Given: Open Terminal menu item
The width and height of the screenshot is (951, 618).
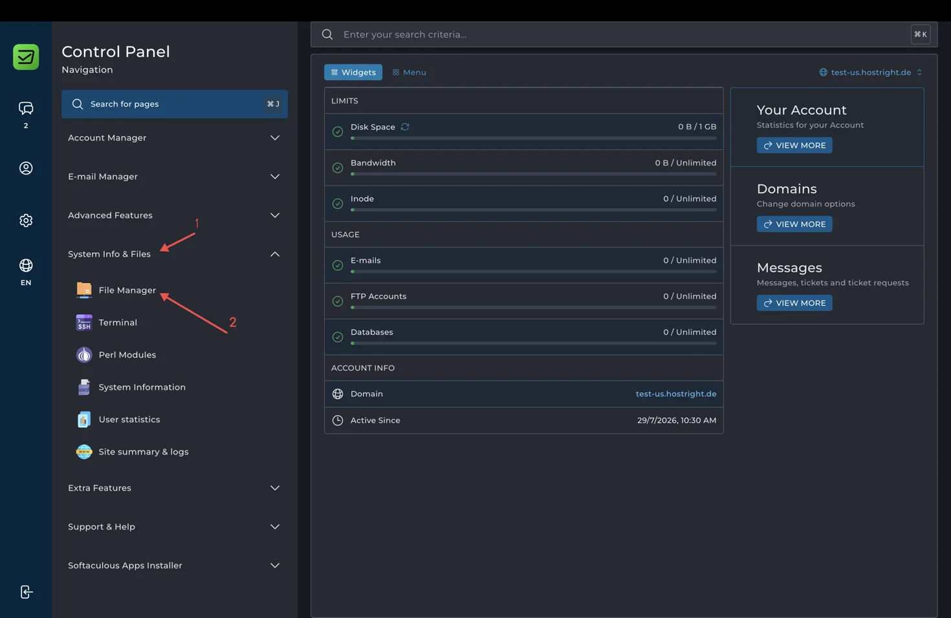Looking at the screenshot, I should [118, 323].
